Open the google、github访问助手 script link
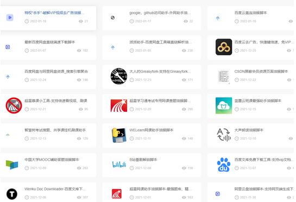296x202 pixels. point(160,13)
